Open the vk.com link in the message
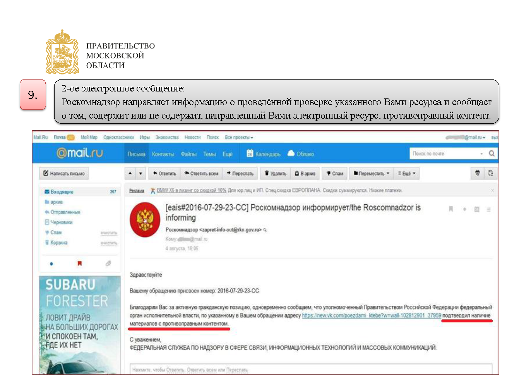Screen dimensions: 507x381 pos(372,315)
